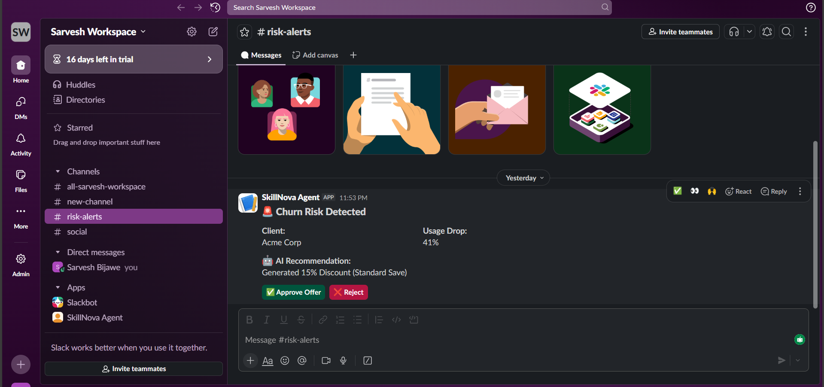Open help question mark icon
The height and width of the screenshot is (387, 824).
tap(811, 7)
